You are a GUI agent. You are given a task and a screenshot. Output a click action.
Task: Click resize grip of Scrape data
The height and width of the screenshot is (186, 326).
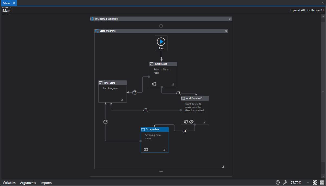pos(164,150)
